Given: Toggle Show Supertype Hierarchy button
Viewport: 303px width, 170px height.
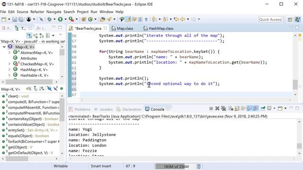Looking at the screenshot, I should coord(36,35).
